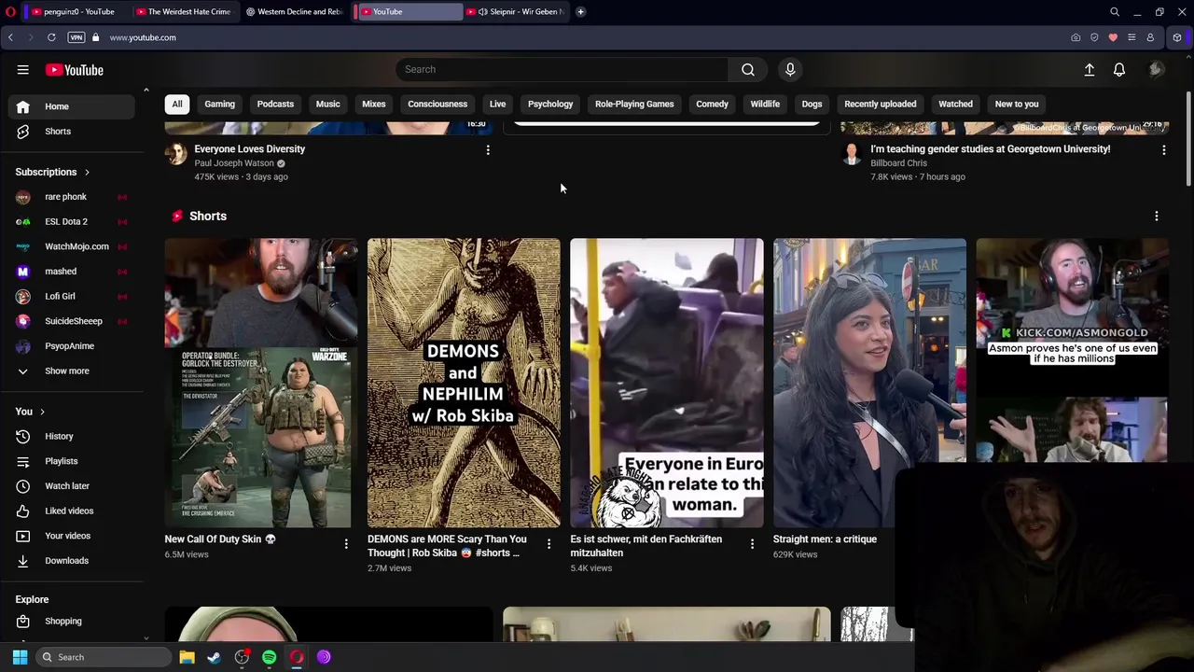Focus the YouTube search field
Viewport: 1194px width, 672px height.
pos(562,69)
